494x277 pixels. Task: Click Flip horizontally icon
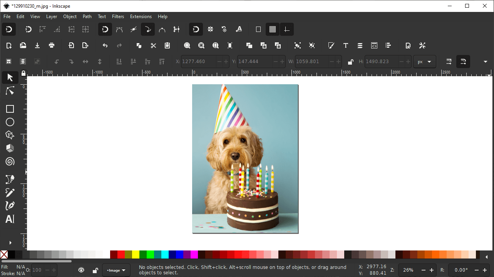pyautogui.click(x=85, y=62)
